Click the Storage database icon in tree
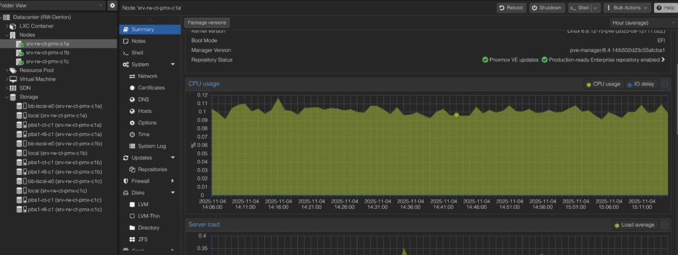Viewport: 678px width, 255px height. [x=13, y=97]
